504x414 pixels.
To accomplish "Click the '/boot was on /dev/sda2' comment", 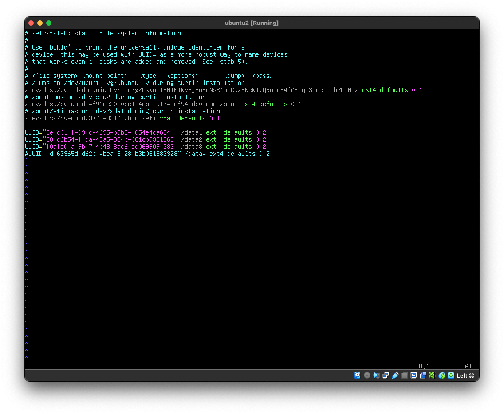I will coord(115,97).
